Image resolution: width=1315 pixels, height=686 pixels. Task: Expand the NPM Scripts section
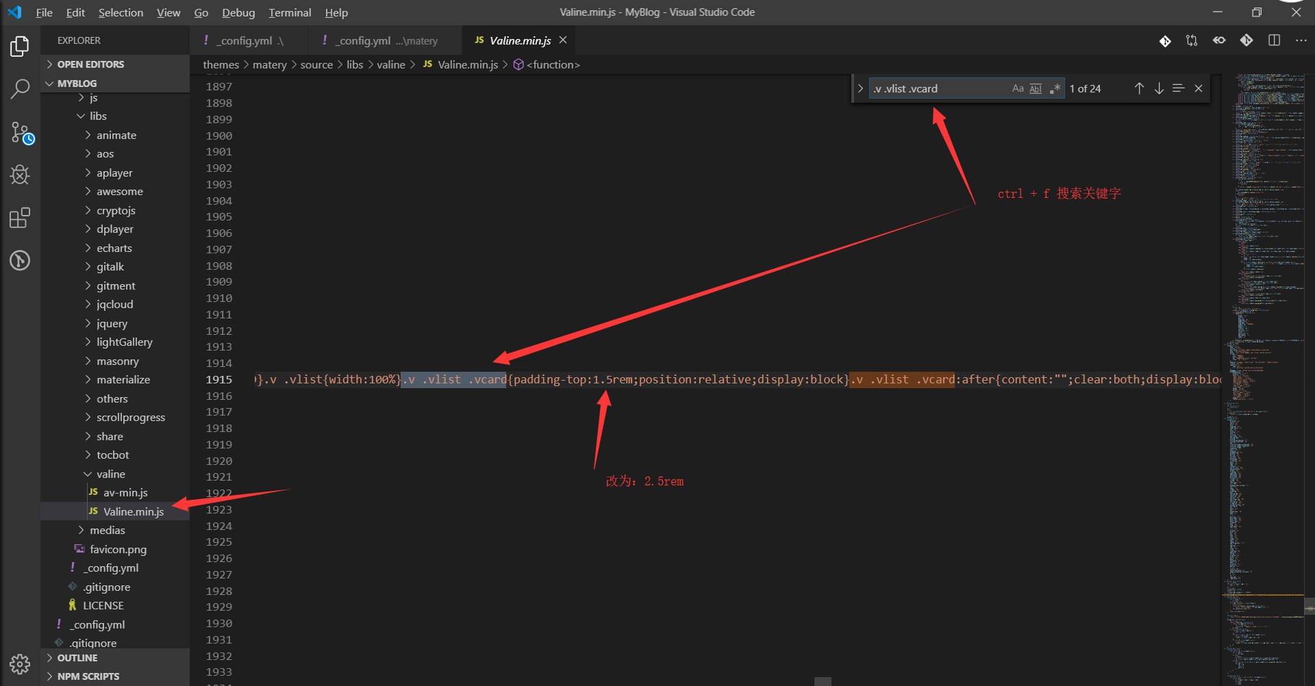pos(115,676)
